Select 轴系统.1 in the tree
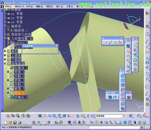Image resolution: width=151 pixels, height=130 pixels. pos(21,30)
